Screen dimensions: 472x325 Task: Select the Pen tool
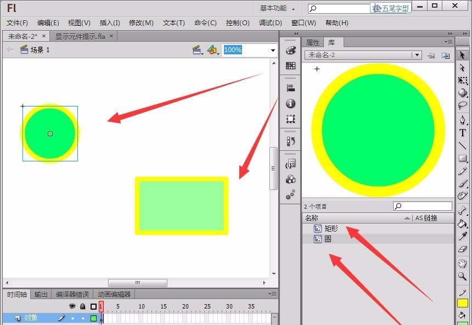463,120
